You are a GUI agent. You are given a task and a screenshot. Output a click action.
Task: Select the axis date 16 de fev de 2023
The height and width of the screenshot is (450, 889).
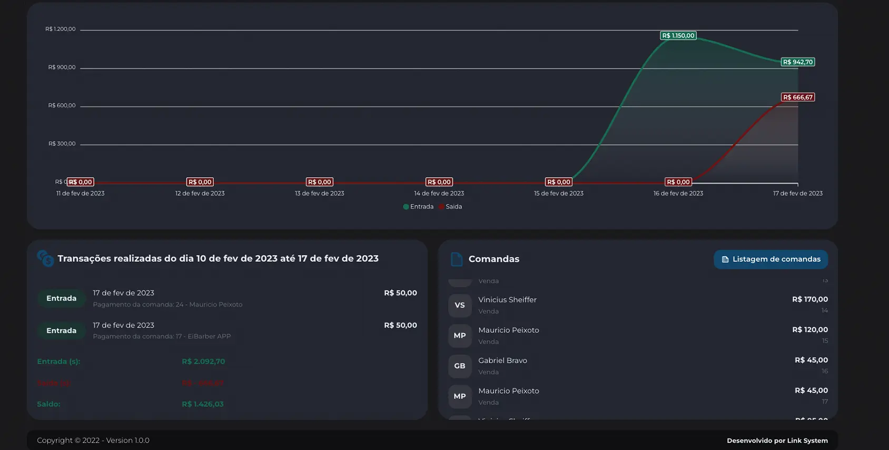point(678,193)
